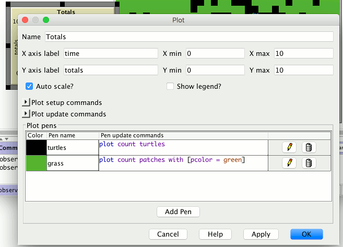Open the black color swatch for turtles
Screen dimensions: 343x247
36,148
